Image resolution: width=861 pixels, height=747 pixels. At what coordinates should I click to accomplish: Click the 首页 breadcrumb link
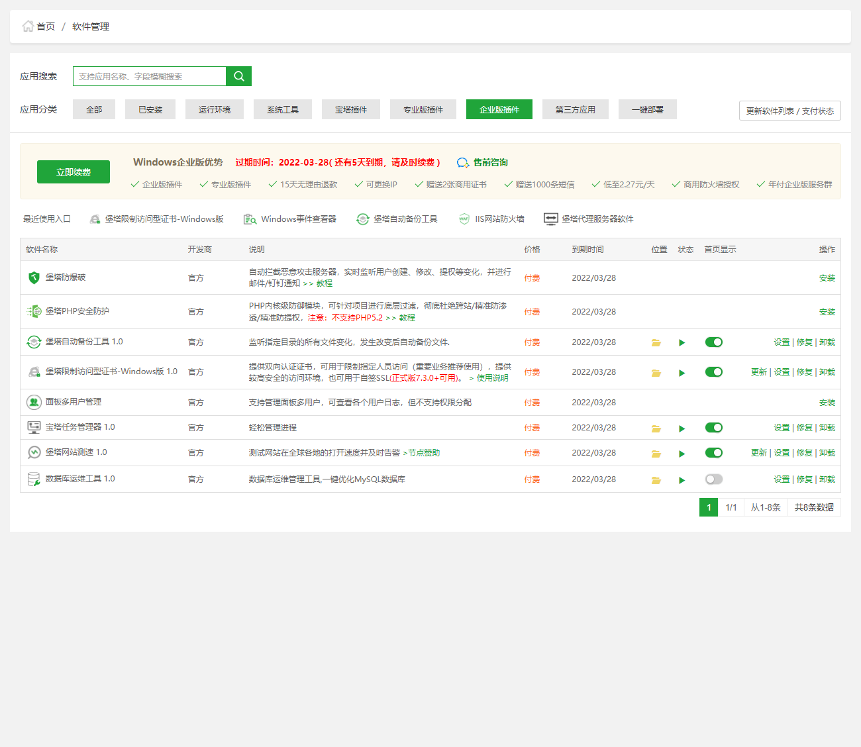[46, 26]
